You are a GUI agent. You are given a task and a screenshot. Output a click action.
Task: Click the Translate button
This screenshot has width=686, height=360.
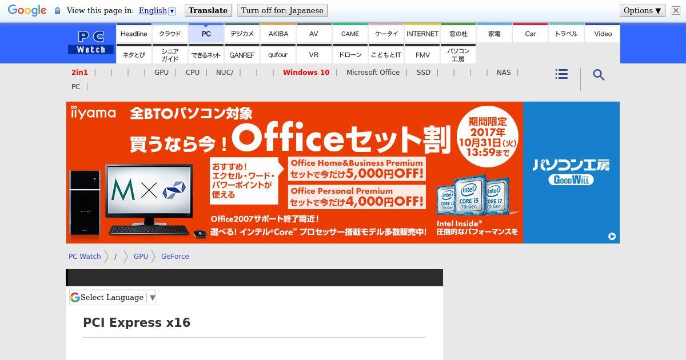click(208, 10)
